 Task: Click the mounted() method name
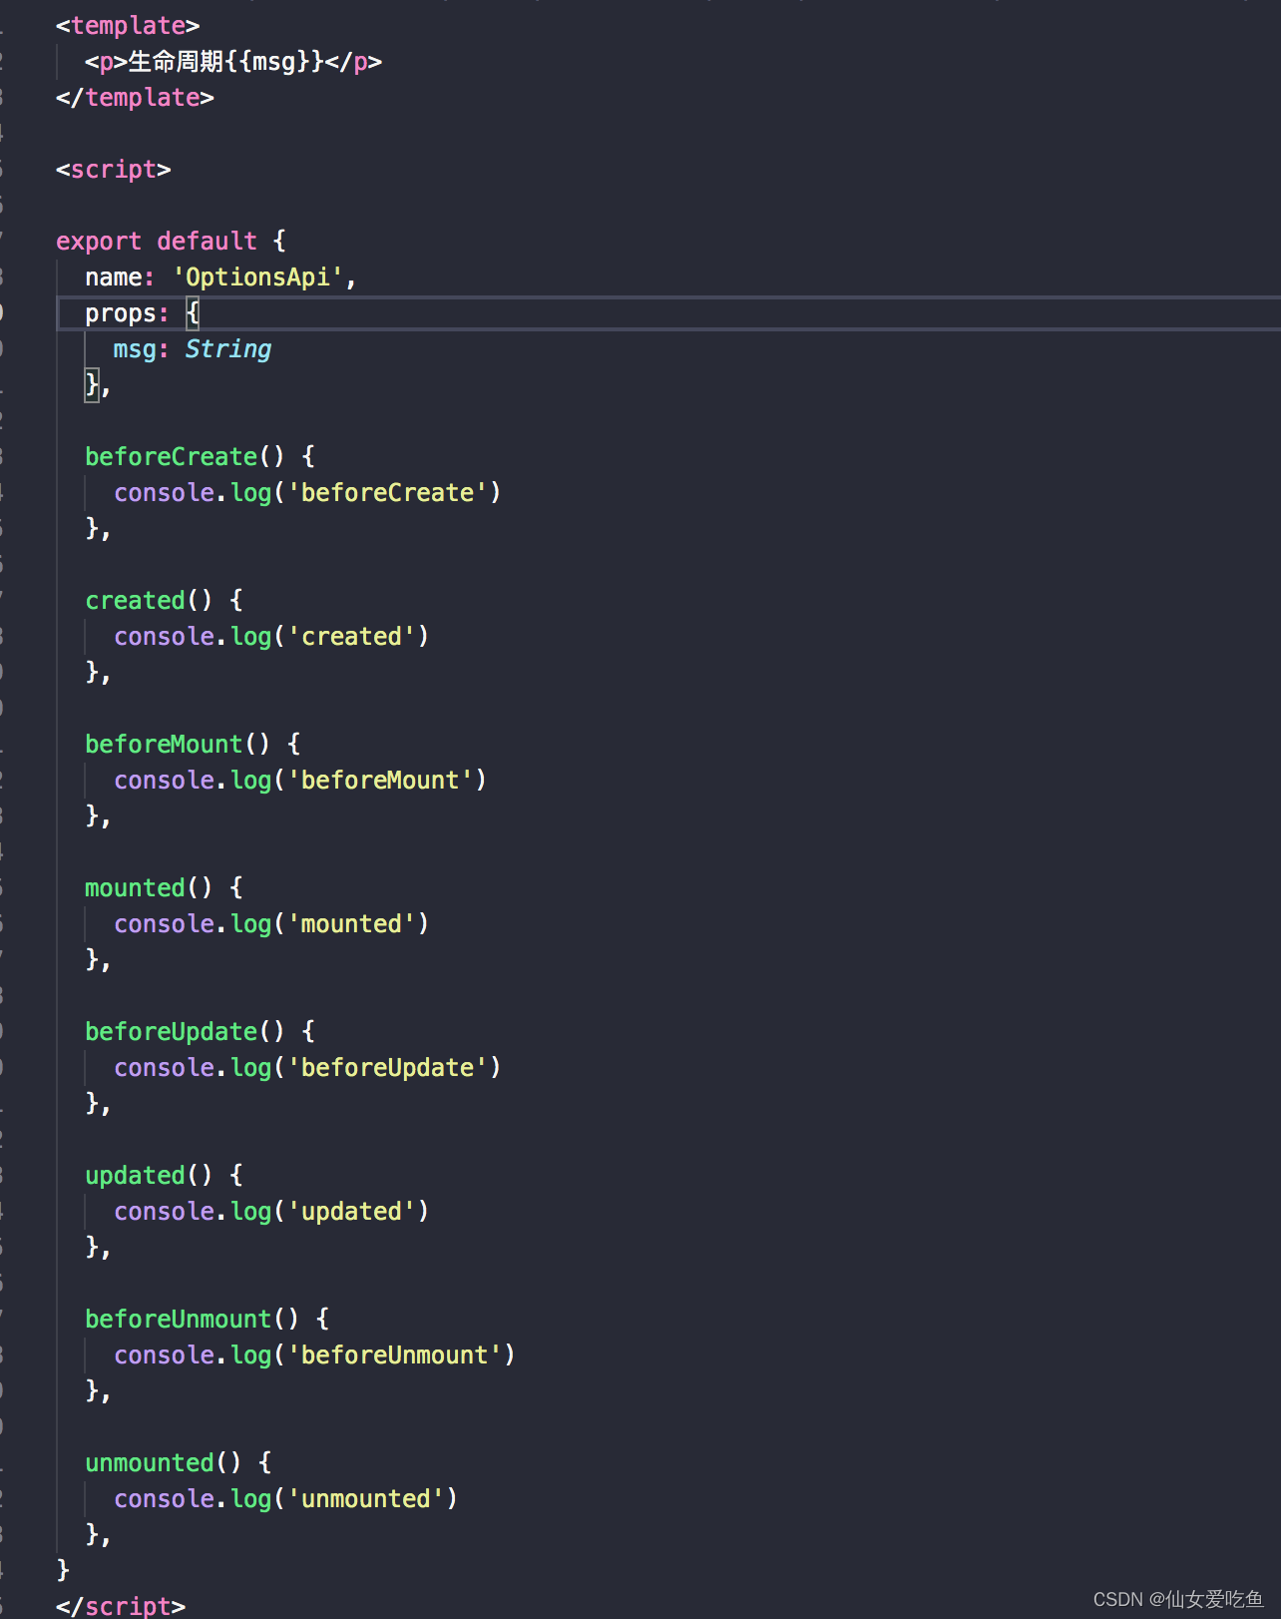(135, 887)
